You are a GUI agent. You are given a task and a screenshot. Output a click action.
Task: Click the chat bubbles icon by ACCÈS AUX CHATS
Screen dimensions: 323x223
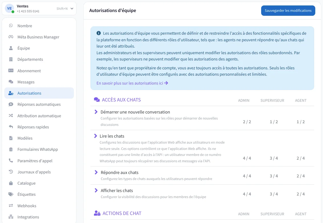point(97,100)
